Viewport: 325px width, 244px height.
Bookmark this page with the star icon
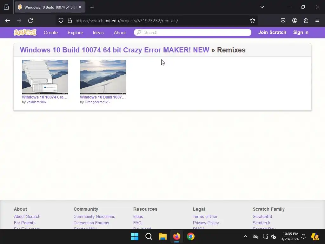point(252,21)
